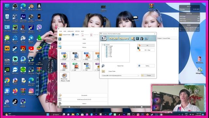Open Firefox desktop icon
The width and height of the screenshot is (209, 118).
click(x=15, y=92)
